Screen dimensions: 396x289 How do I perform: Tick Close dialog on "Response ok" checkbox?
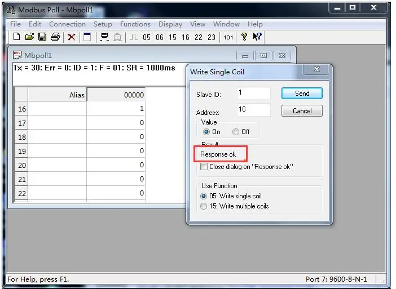point(204,166)
